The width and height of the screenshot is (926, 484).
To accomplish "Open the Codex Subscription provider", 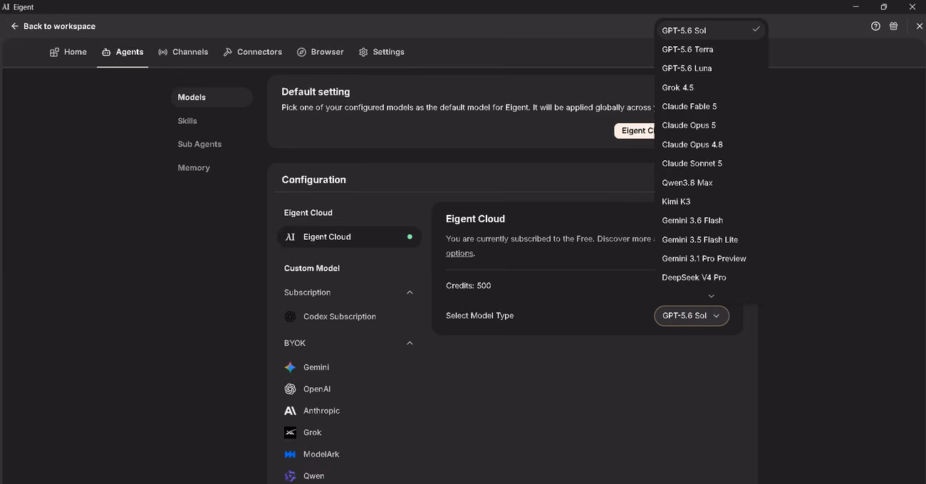I will click(349, 317).
